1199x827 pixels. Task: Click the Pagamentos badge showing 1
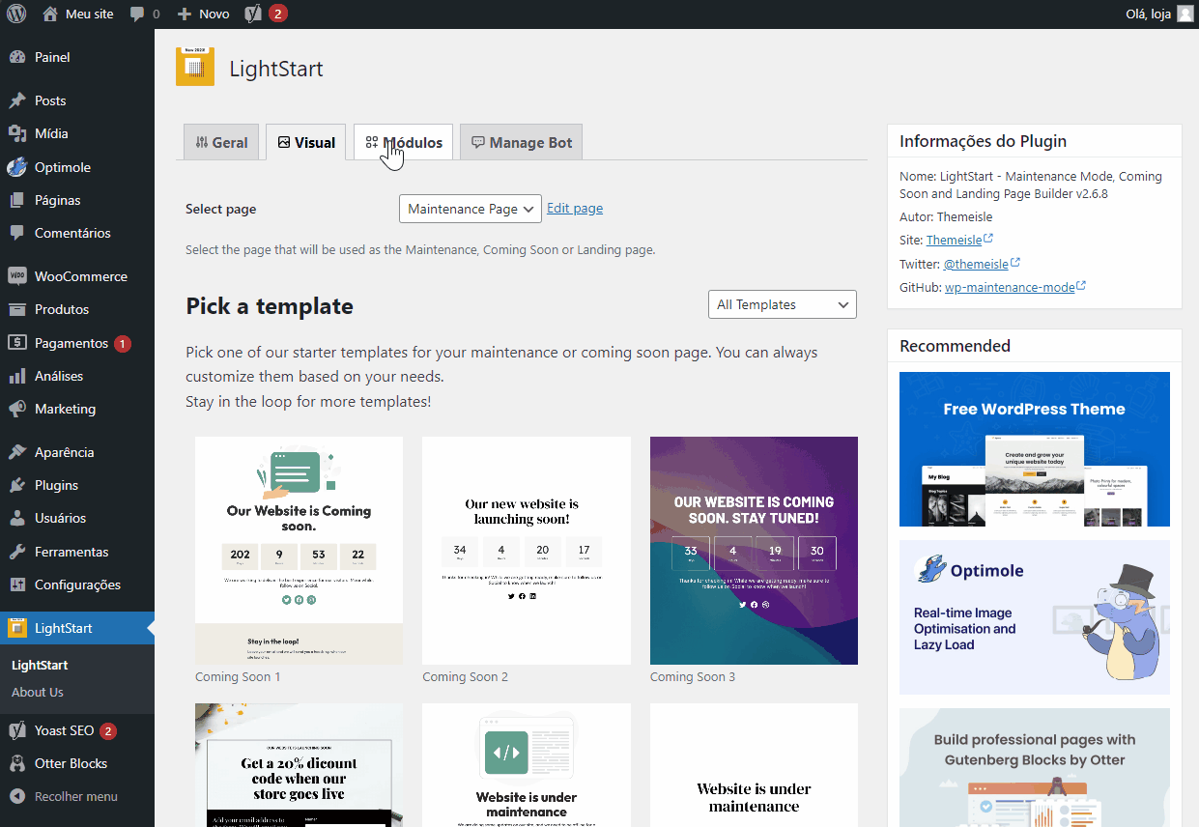(122, 343)
